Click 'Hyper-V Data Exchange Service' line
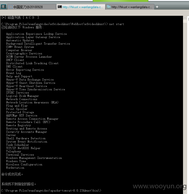Image resolution: width=189 pixels, height=194 pixels. [x=30, y=79]
